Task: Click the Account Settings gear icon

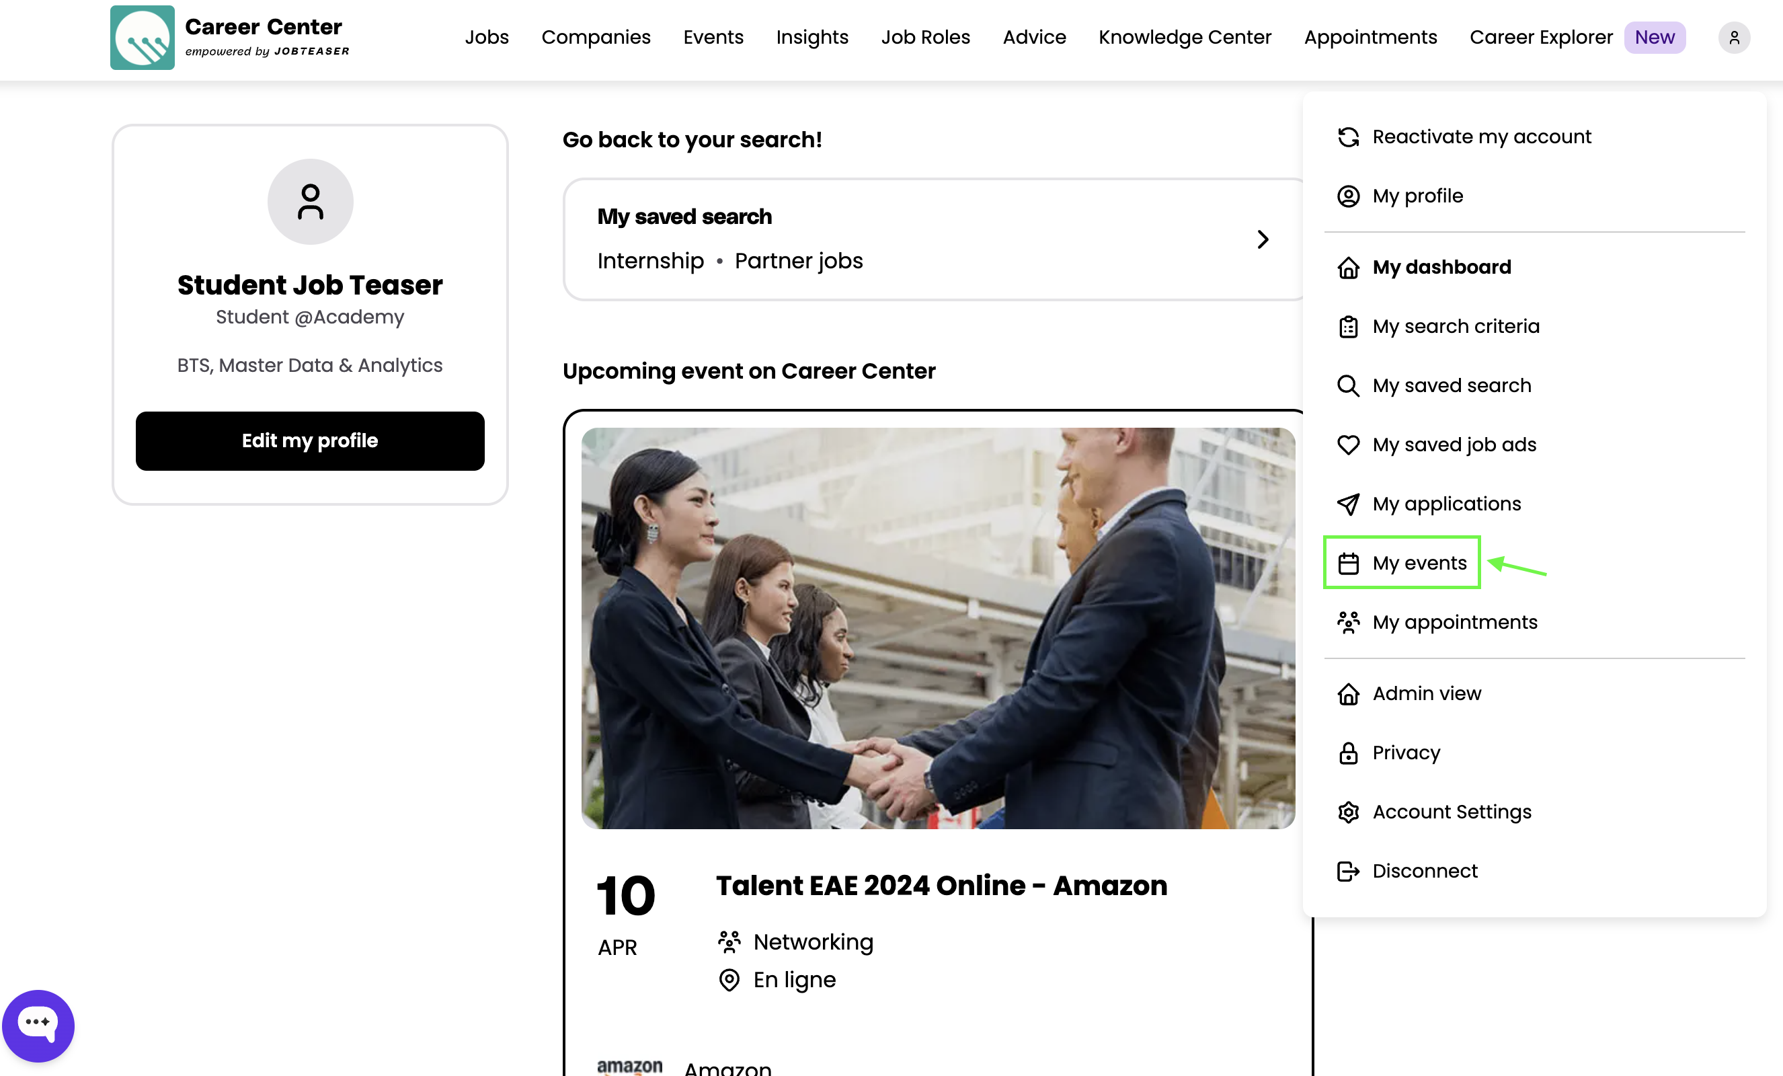Action: [1348, 812]
